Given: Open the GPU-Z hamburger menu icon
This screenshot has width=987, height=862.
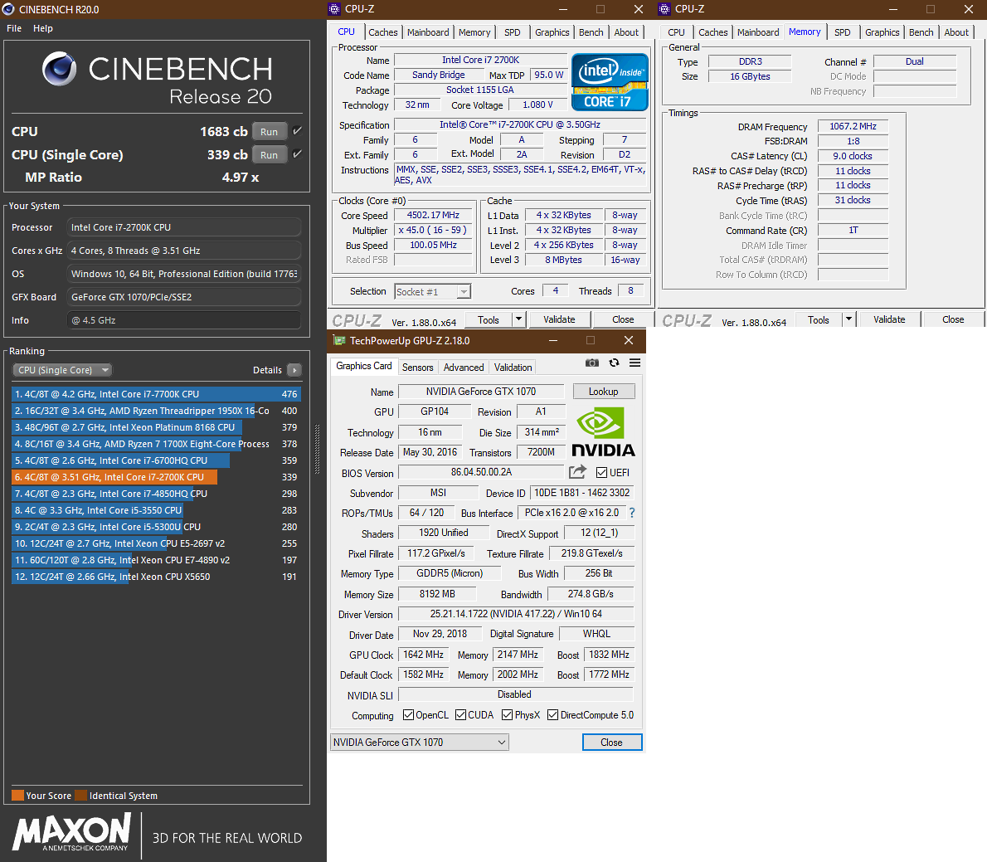Looking at the screenshot, I should (x=634, y=363).
